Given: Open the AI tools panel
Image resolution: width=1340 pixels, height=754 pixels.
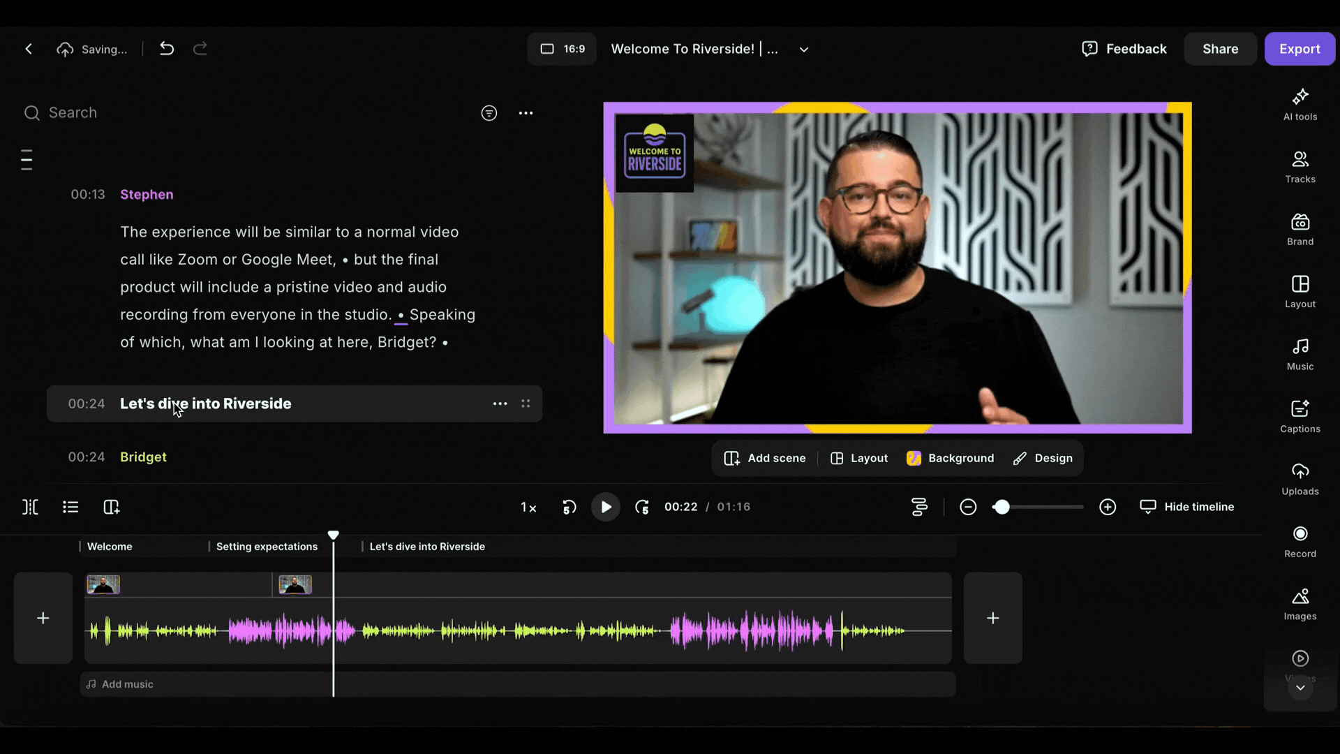Looking at the screenshot, I should pos(1300,105).
